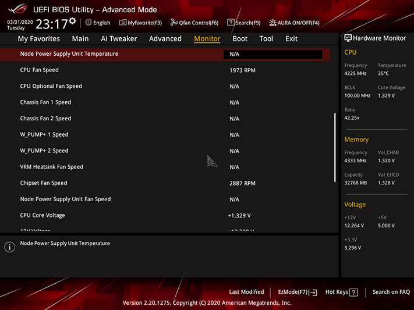Click Hardware Monitor Memory heading

tap(356, 140)
